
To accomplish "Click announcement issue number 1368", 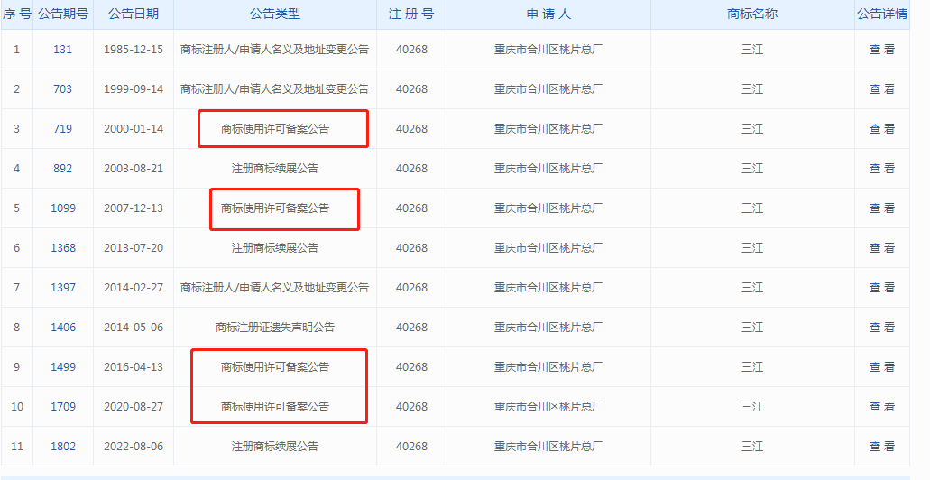I will [x=63, y=247].
